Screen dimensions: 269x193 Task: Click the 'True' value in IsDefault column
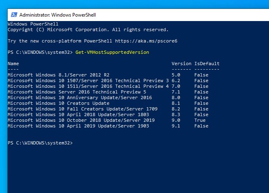click(x=200, y=120)
